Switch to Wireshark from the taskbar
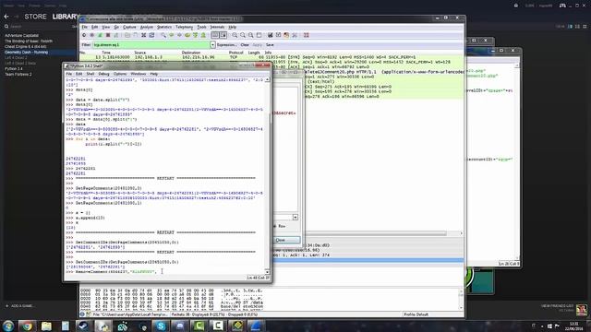 point(256,326)
